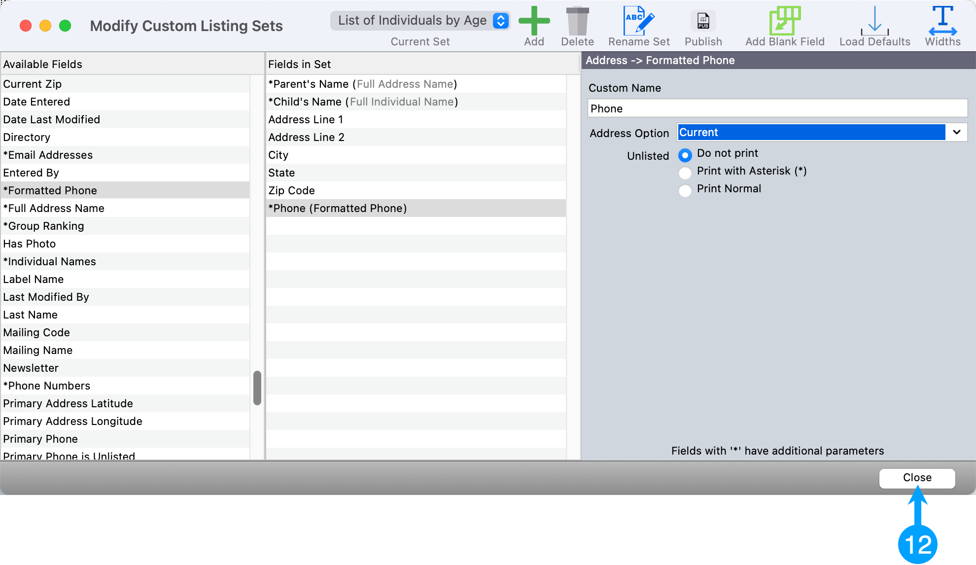This screenshot has height=565, width=976.
Task: Select *Email Addresses in Available Fields
Action: [48, 155]
